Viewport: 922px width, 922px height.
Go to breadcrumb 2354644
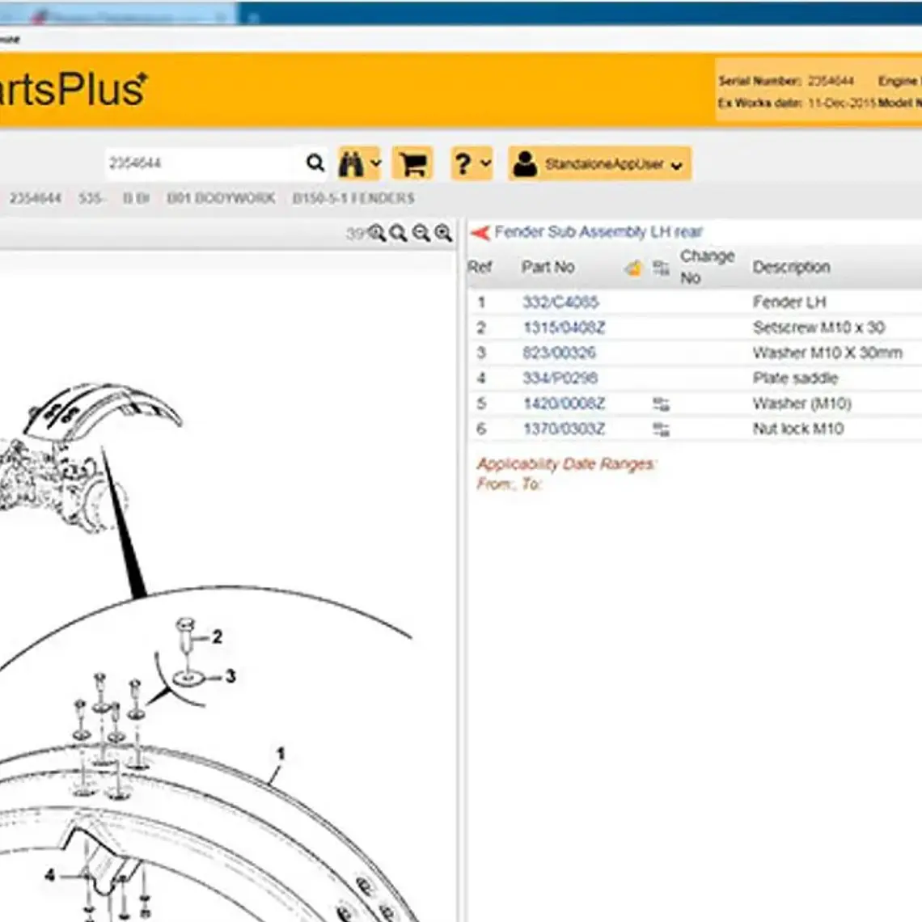[36, 198]
